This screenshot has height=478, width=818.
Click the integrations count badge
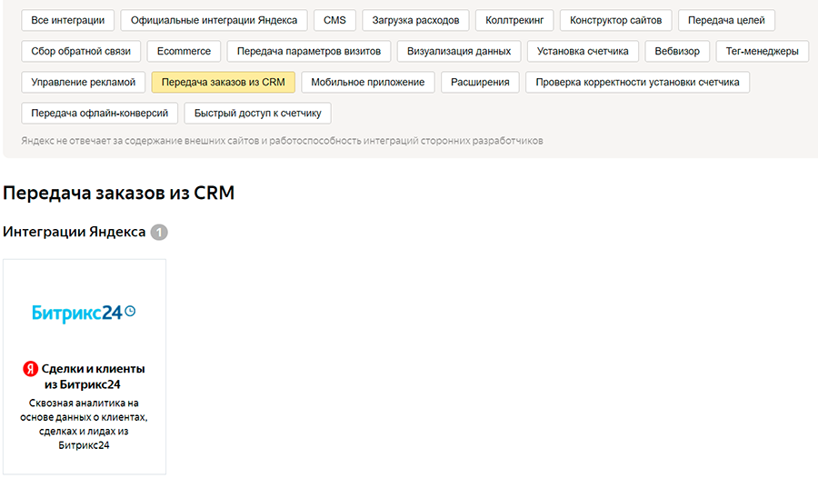coord(159,233)
